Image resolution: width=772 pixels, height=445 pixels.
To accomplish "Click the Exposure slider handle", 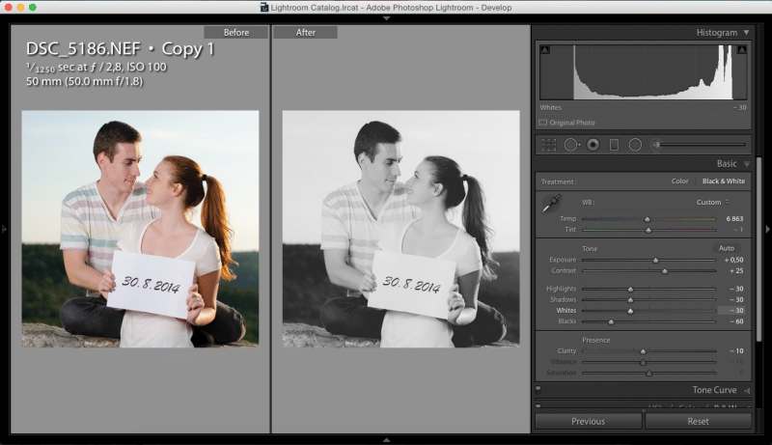I will tap(655, 260).
